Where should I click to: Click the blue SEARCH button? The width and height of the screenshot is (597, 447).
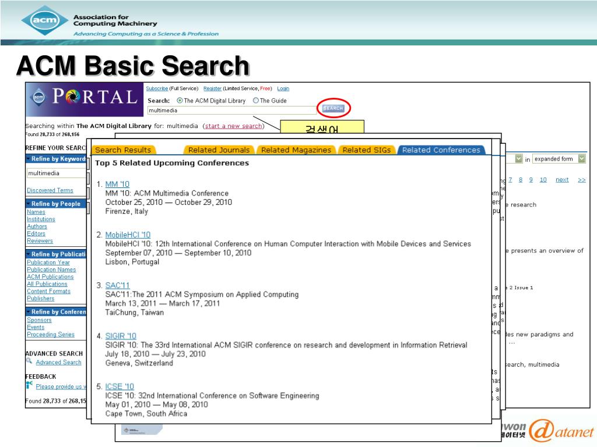333,108
